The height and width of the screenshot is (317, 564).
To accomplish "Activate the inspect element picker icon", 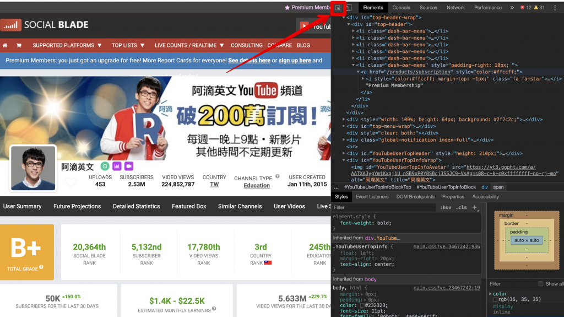I will point(338,8).
